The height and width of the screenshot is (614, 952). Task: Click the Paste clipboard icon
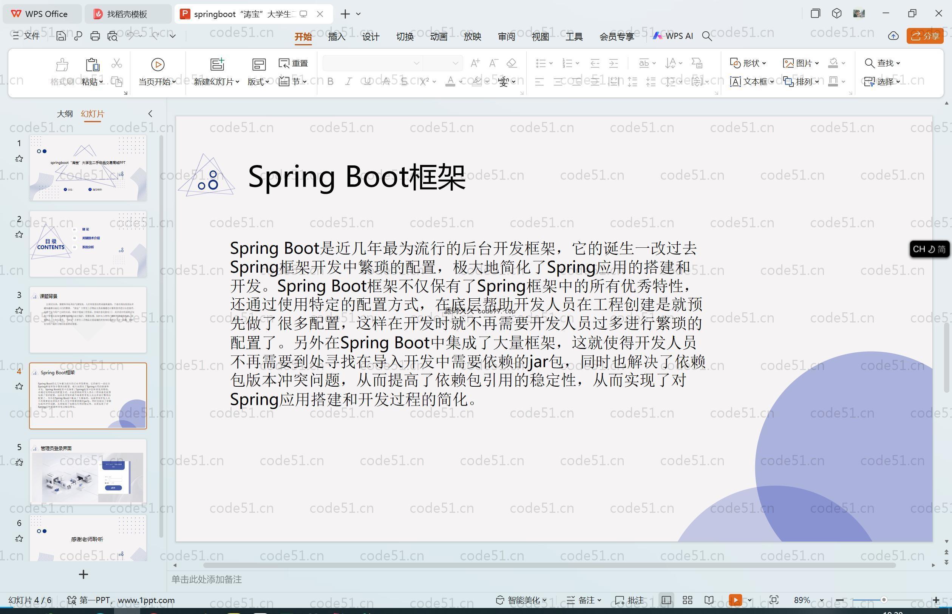click(92, 65)
